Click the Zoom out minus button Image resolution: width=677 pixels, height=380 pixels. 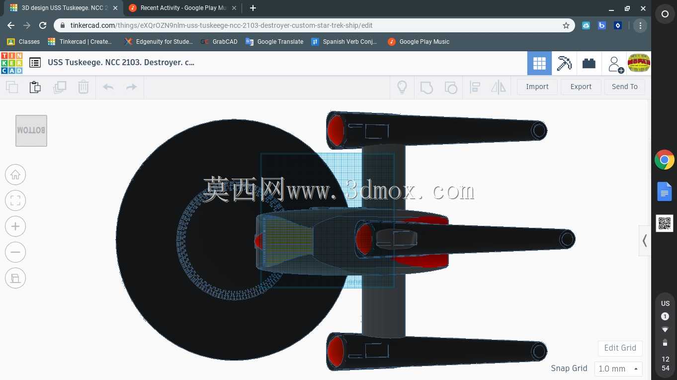point(15,252)
